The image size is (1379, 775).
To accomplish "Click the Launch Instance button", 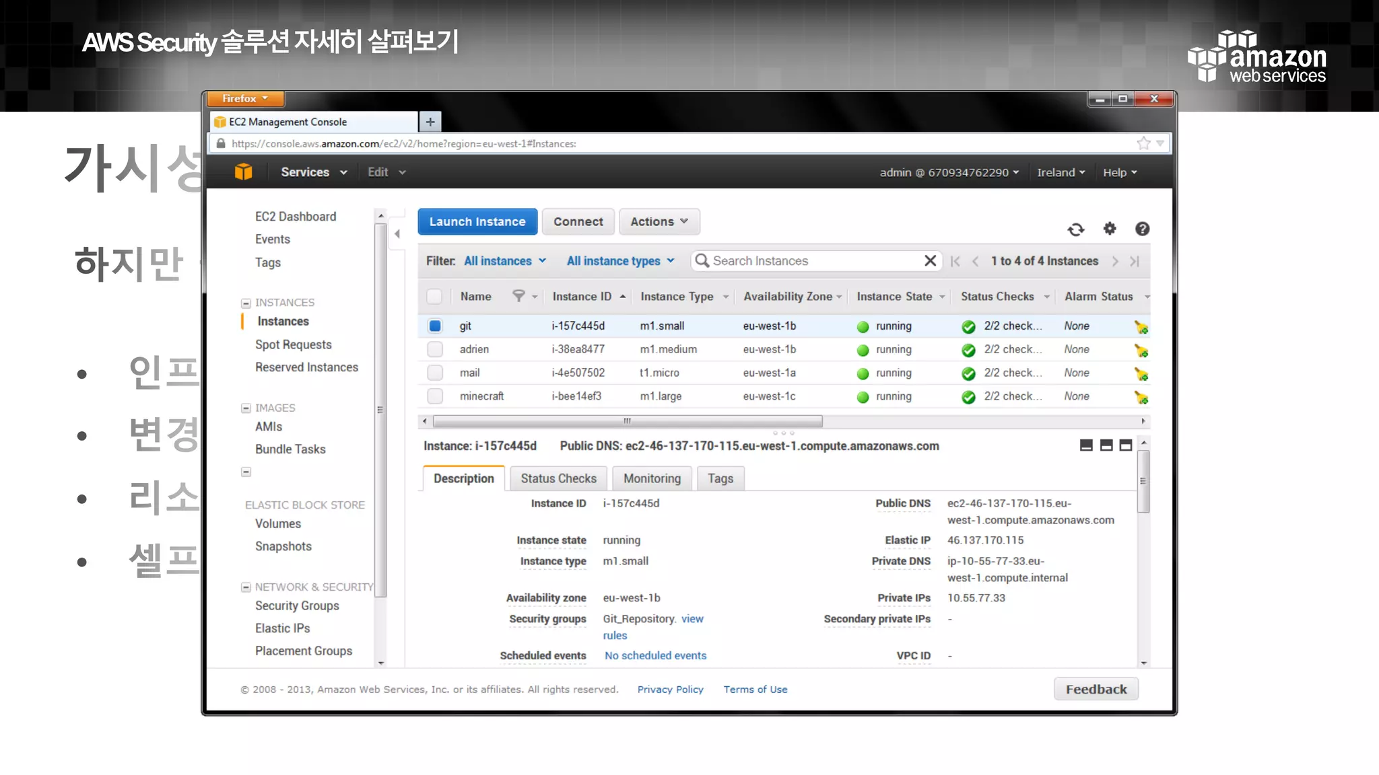I will pos(477,222).
